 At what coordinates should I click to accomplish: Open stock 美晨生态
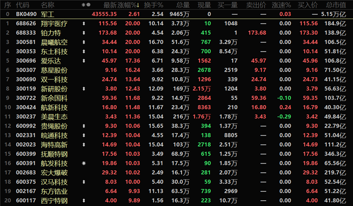pos(54,117)
